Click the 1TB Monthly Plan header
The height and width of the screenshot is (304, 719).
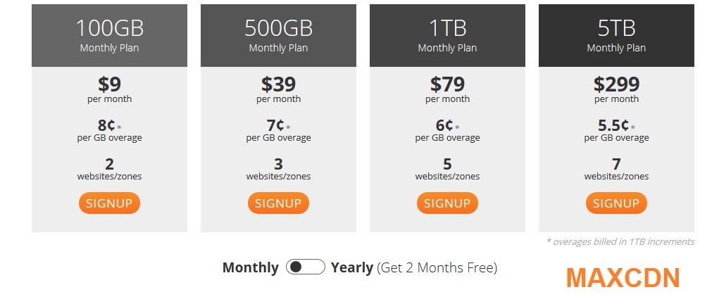(x=447, y=35)
